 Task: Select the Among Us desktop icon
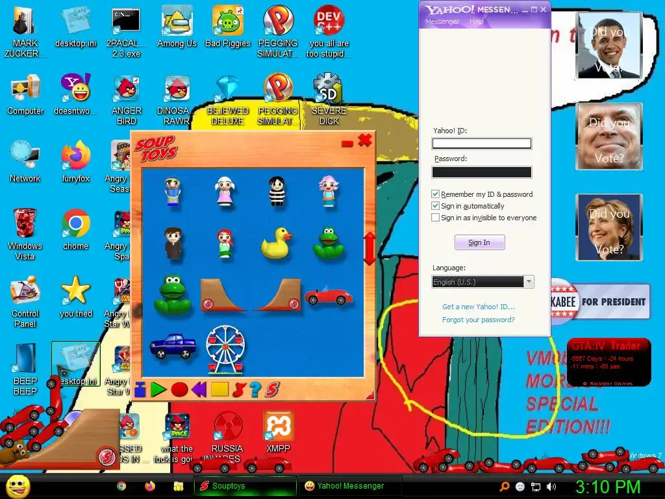177,26
